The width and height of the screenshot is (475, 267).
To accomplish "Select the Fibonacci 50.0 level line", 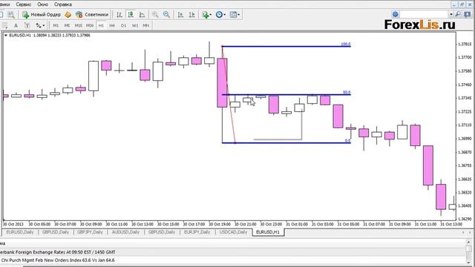I will 286,95.
